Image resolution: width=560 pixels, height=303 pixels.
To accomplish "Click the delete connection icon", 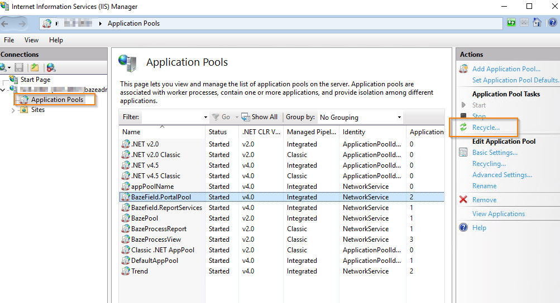I will tap(51, 67).
